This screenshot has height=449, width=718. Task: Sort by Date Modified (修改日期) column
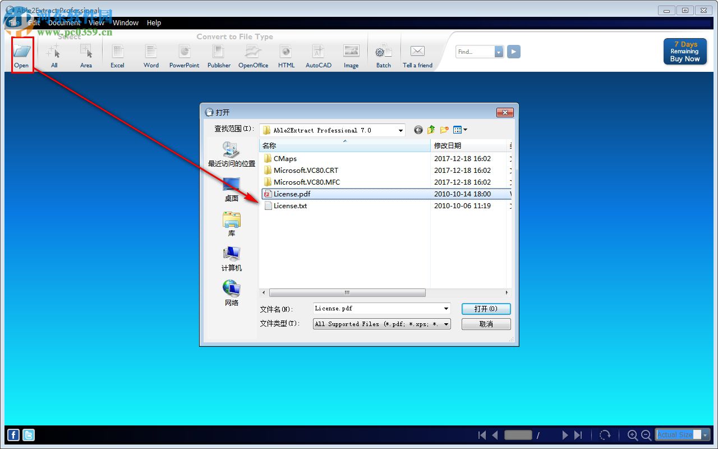click(468, 145)
